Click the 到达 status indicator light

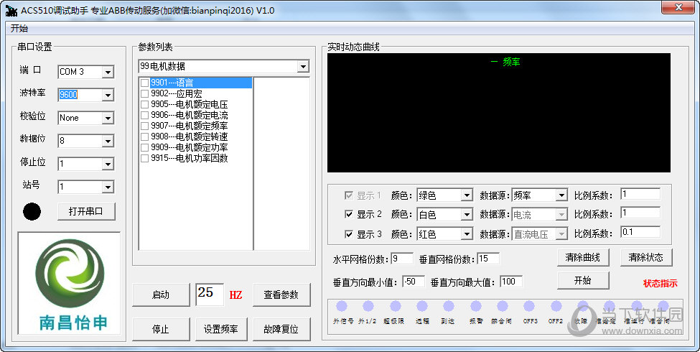(448, 307)
